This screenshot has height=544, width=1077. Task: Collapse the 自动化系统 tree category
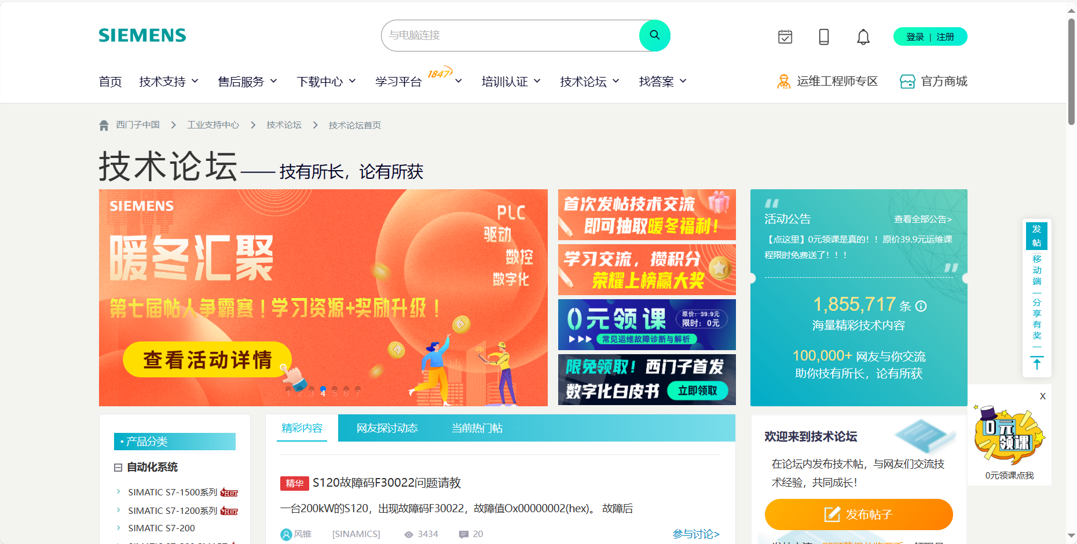click(x=118, y=468)
